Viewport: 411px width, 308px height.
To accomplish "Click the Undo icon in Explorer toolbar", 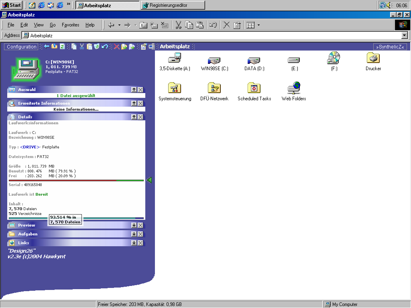I will (x=213, y=25).
